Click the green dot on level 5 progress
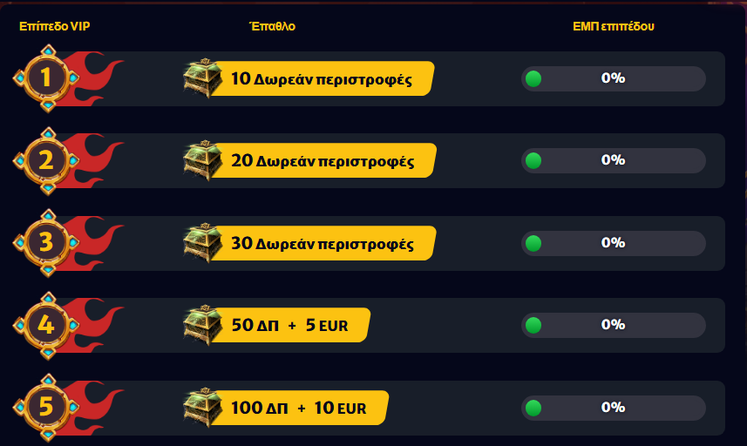 pyautogui.click(x=533, y=407)
